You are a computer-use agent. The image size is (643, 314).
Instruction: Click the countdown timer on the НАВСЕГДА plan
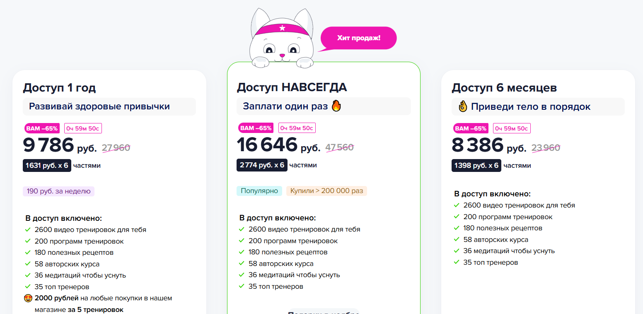point(297,128)
